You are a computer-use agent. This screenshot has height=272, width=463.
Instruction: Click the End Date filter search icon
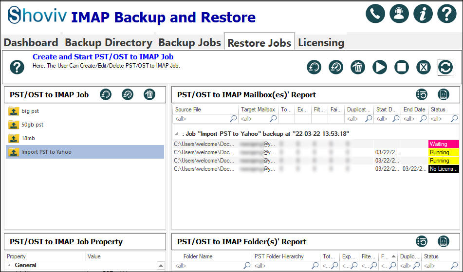tap(423, 119)
